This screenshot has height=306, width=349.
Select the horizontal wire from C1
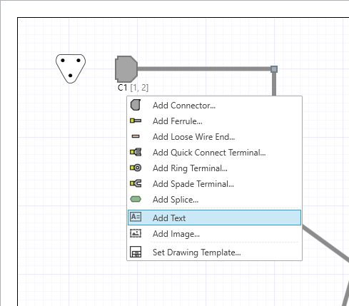pos(204,69)
